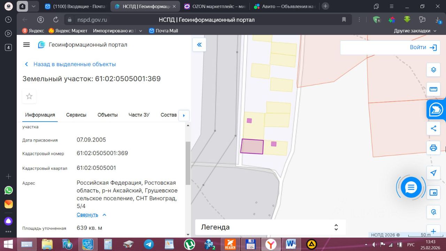
Task: Reload the current page
Action: tap(55, 20)
